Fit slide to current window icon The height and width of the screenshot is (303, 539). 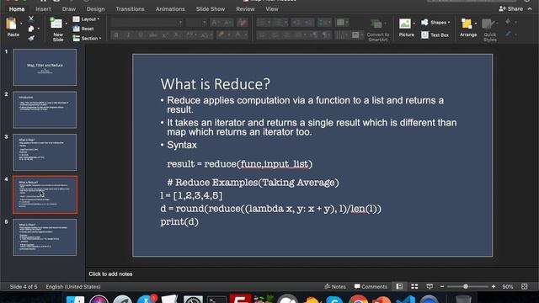(524, 286)
